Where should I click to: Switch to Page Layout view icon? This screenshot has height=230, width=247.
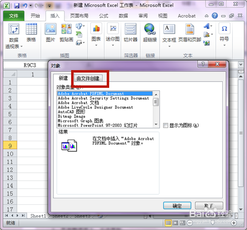(x=175, y=223)
